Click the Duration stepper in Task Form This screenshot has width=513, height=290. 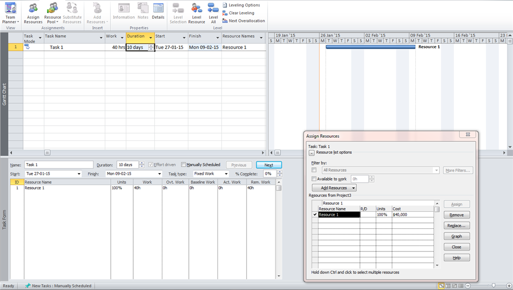(142, 165)
